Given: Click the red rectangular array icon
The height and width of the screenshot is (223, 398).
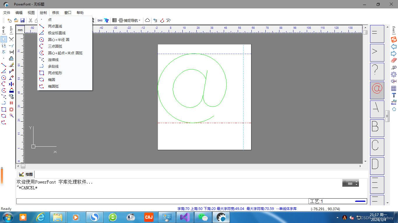Looking at the screenshot, I should coord(11,103).
